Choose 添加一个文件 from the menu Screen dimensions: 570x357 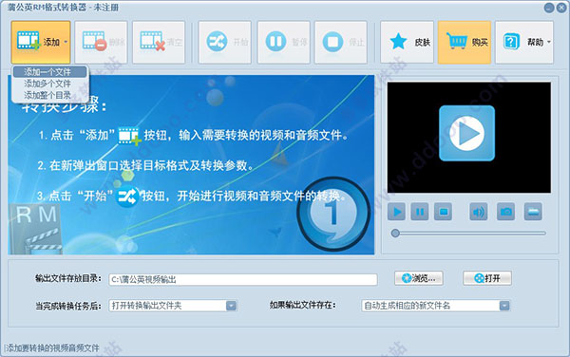49,72
